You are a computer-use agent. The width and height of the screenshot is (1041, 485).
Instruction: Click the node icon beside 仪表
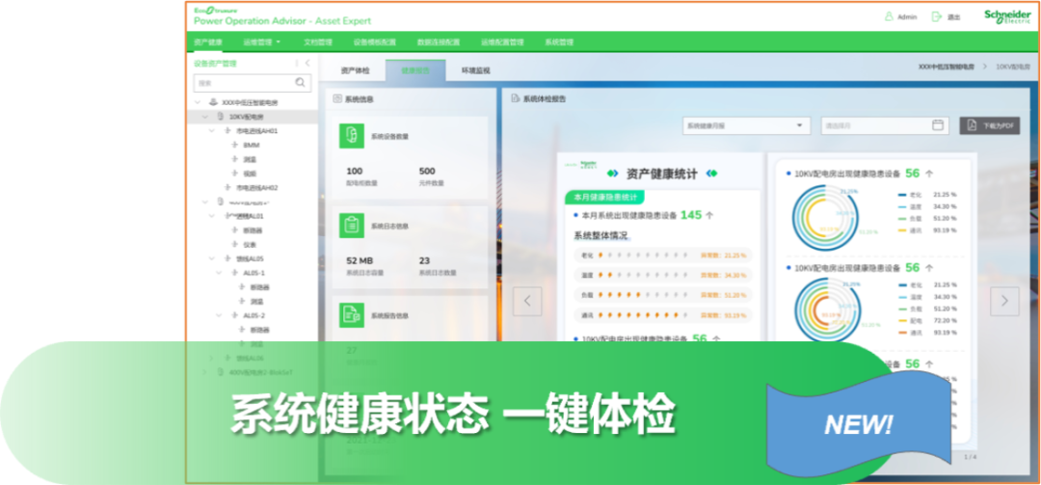234,245
